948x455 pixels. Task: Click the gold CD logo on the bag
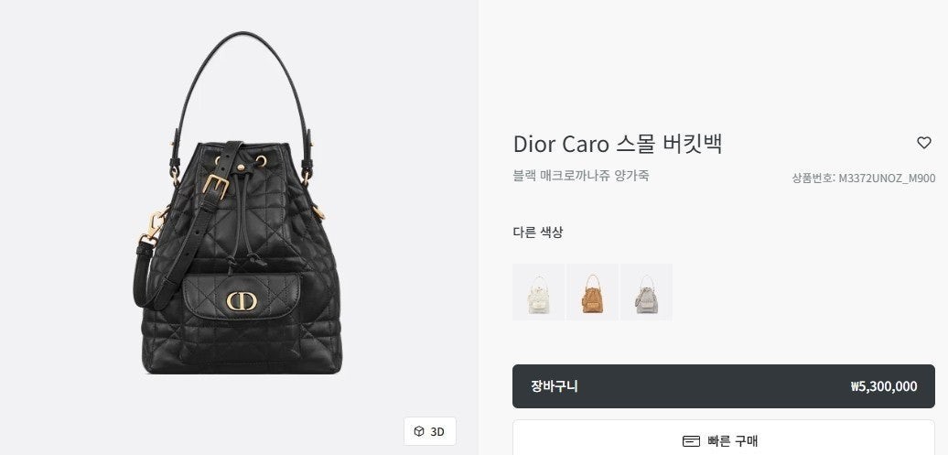click(x=242, y=300)
